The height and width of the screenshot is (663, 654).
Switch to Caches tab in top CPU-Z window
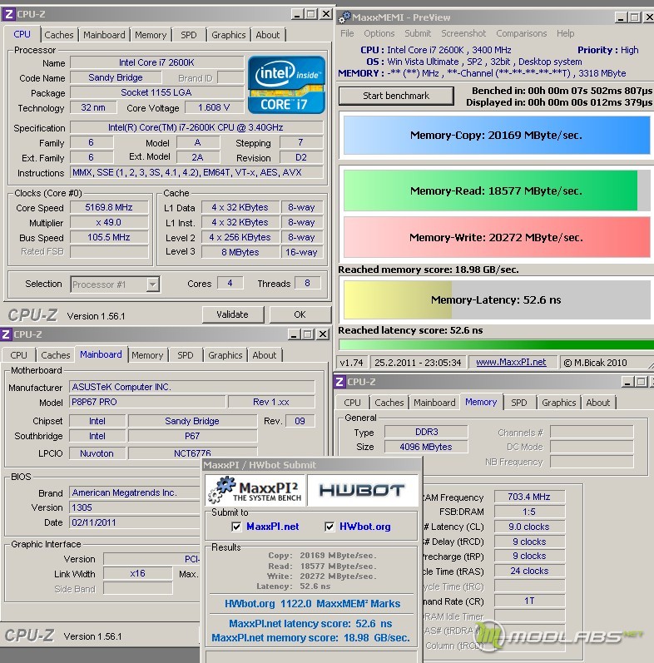(x=59, y=35)
